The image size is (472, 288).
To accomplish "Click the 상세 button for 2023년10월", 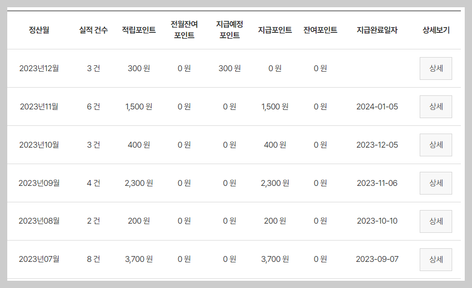I will click(x=435, y=145).
